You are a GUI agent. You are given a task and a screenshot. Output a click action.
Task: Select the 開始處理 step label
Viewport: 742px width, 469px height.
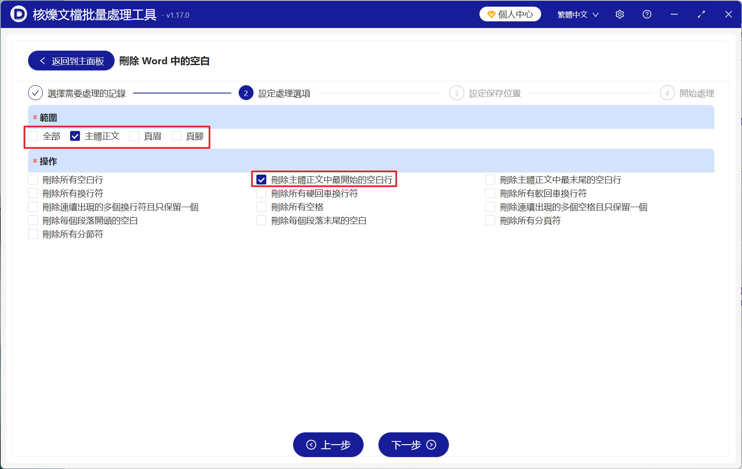click(x=696, y=93)
